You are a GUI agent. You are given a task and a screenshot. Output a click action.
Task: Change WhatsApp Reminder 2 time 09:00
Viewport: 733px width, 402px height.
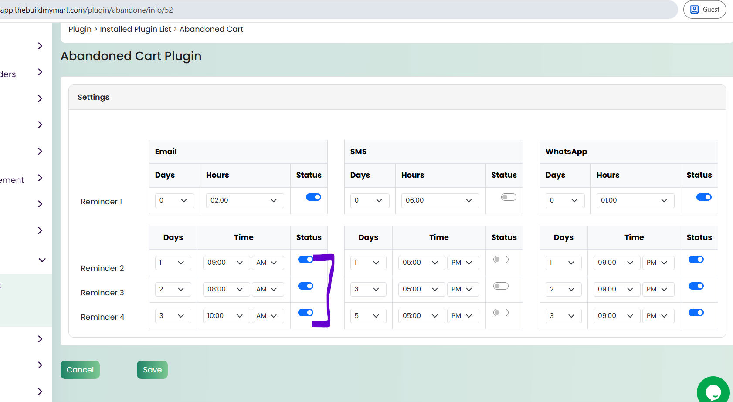coord(617,263)
